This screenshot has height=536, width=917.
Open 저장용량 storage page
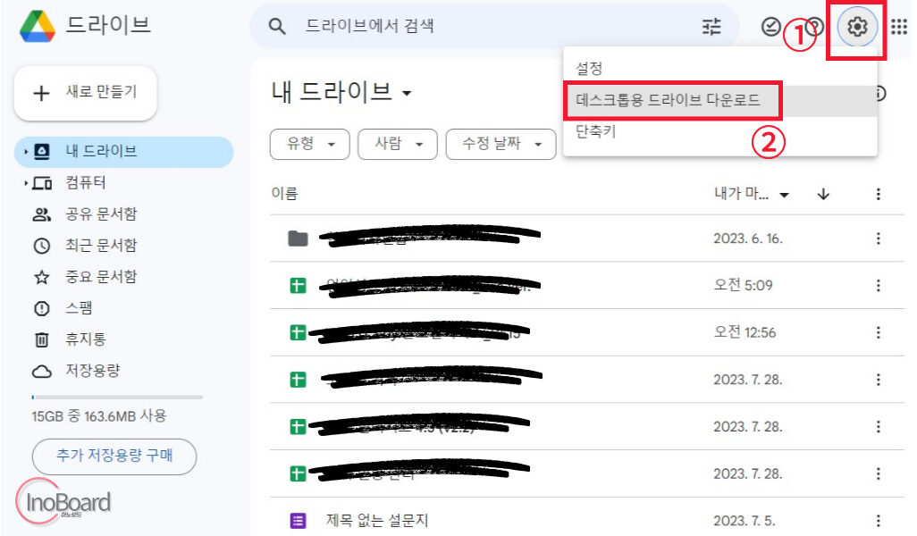point(92,371)
